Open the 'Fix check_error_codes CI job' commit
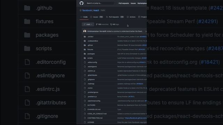The height and width of the screenshot is (125, 223). 128,37
